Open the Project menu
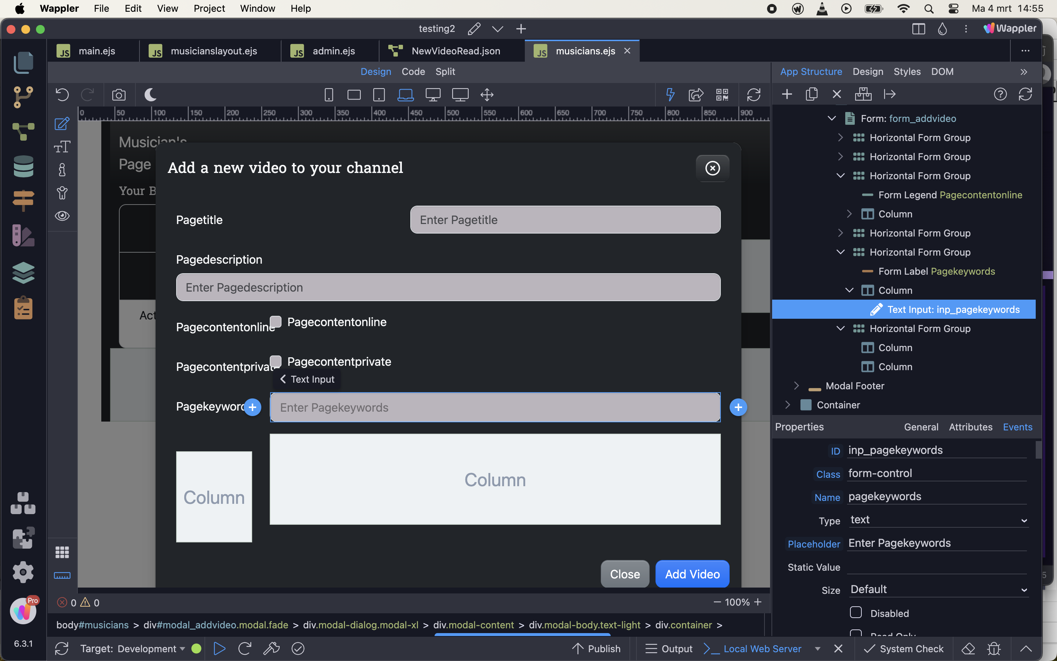 point(209,8)
